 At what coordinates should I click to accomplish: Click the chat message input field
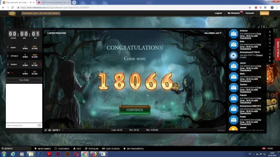click(x=22, y=125)
